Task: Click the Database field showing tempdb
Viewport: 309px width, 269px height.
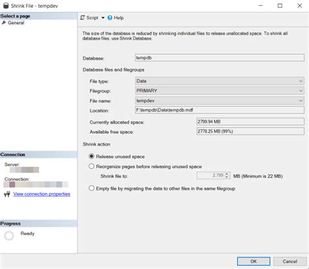Action: [x=220, y=58]
